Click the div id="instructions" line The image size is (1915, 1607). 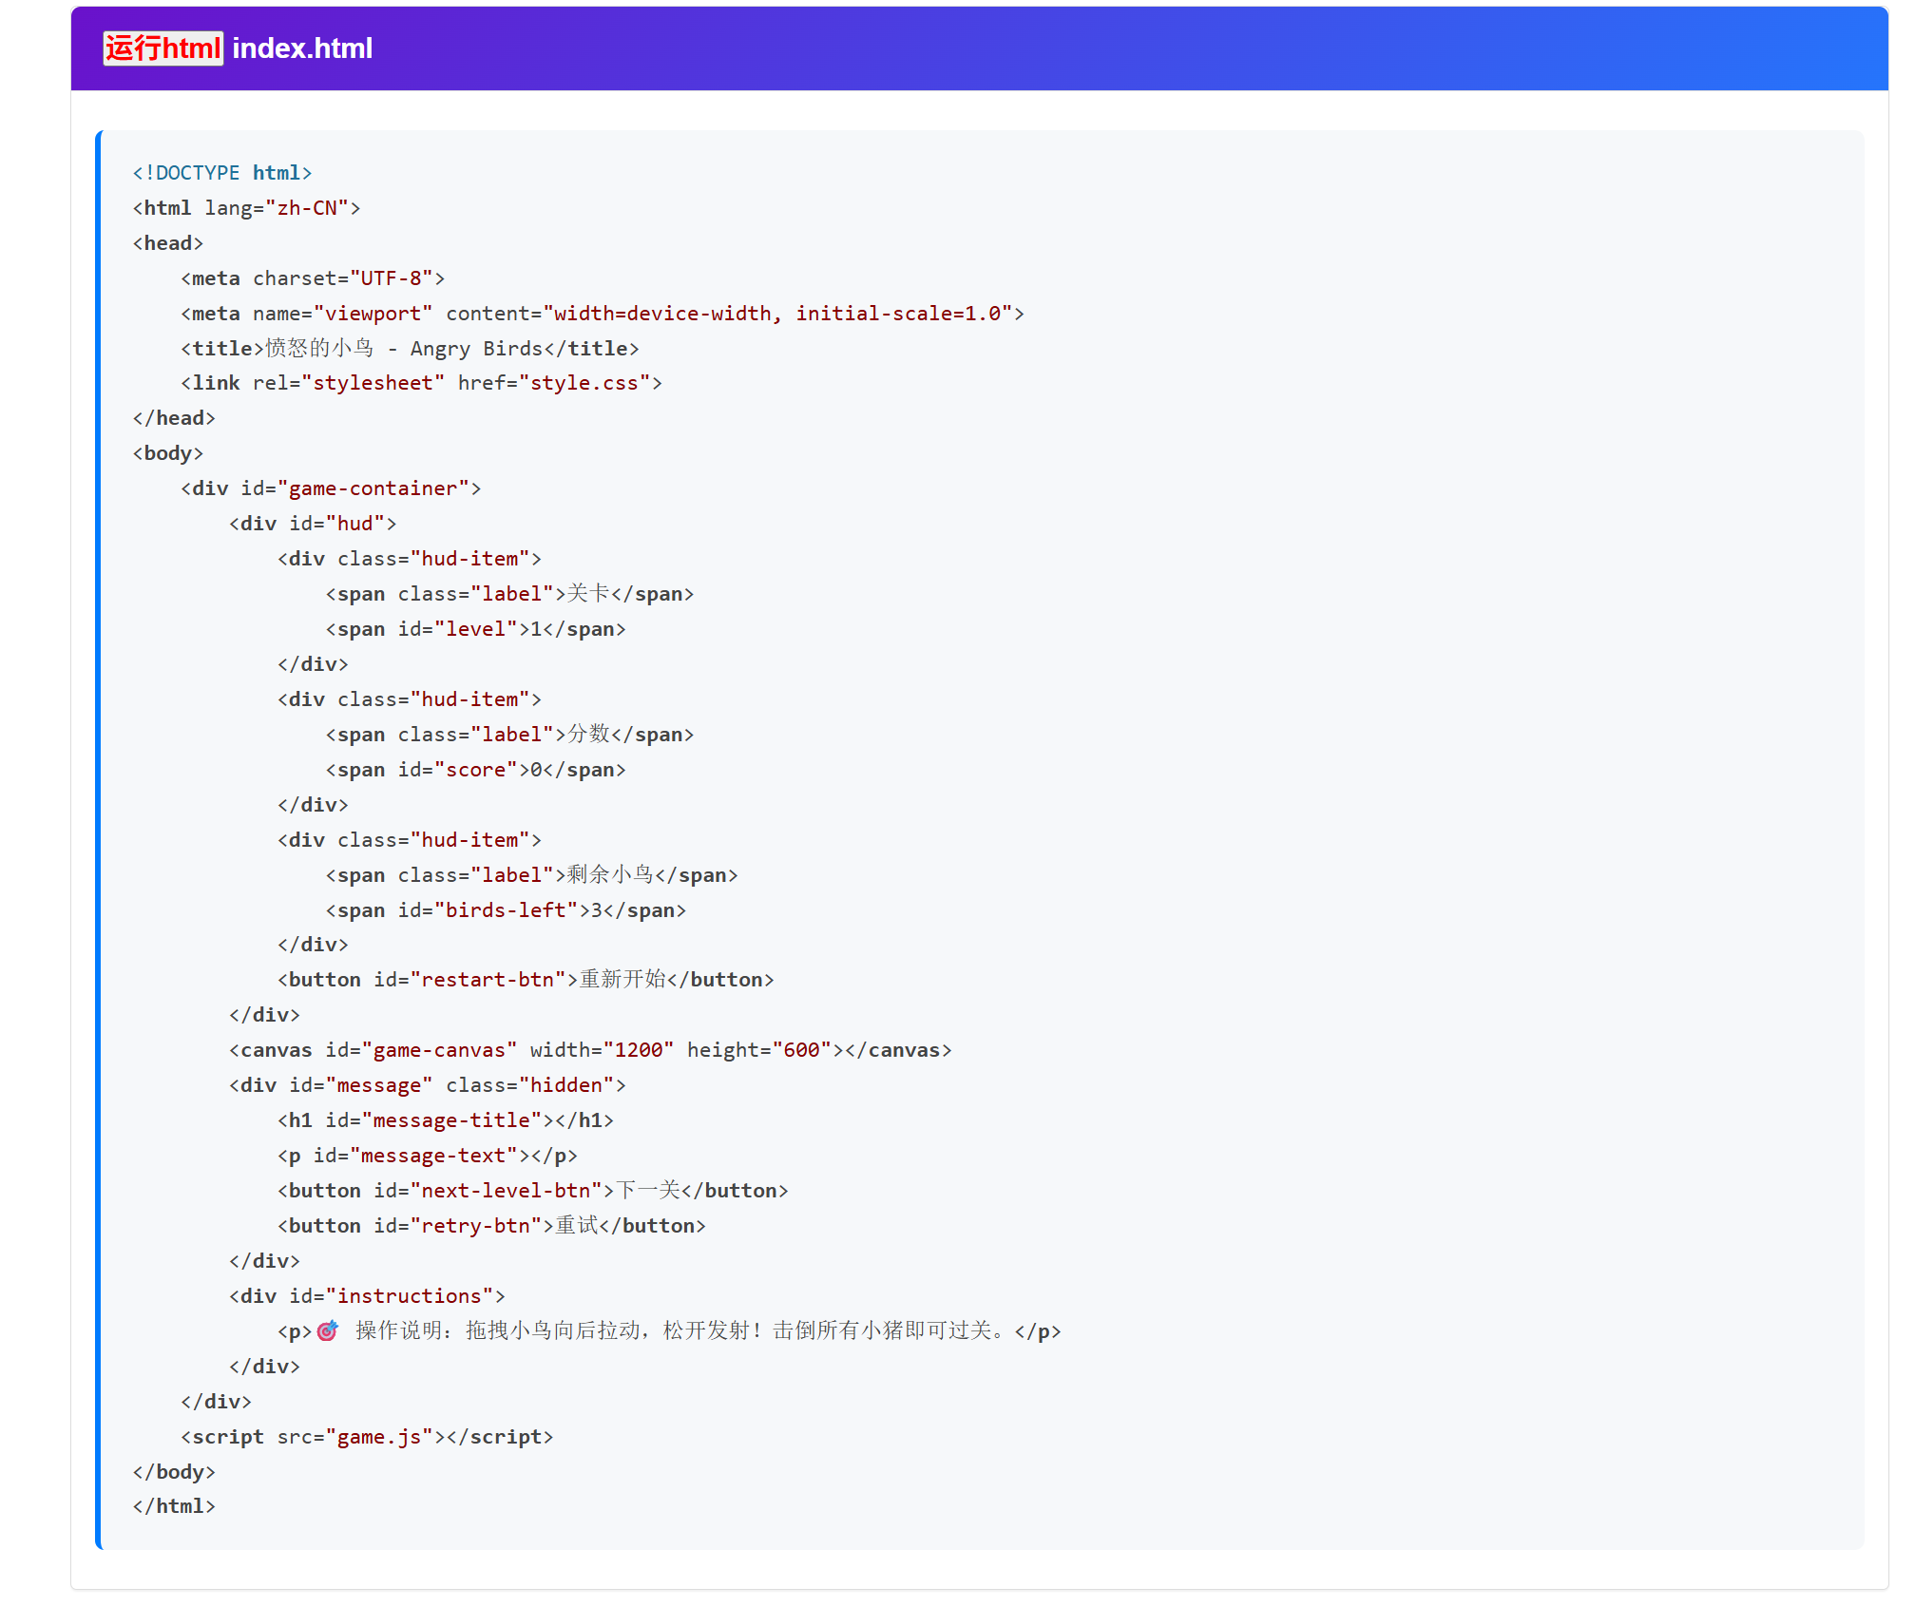[x=367, y=1296]
